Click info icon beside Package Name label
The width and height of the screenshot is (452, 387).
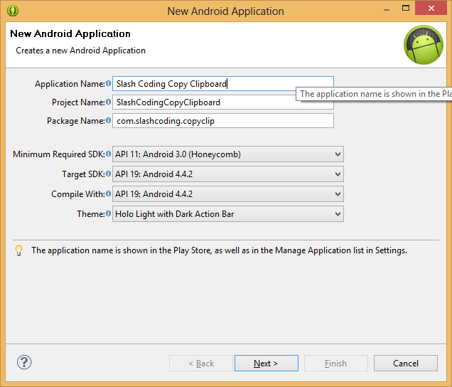[x=108, y=121]
